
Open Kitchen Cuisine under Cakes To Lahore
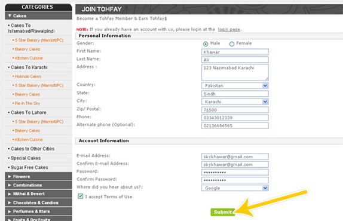tap(29, 140)
